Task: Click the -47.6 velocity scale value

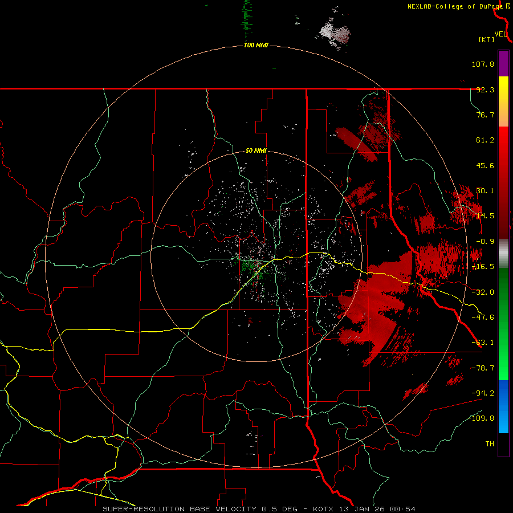Action: (483, 317)
